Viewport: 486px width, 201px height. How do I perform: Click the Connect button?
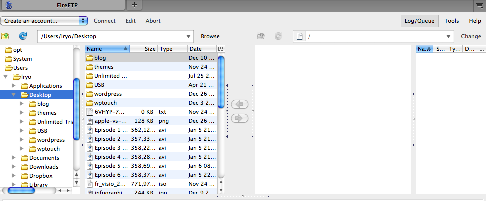coord(104,21)
